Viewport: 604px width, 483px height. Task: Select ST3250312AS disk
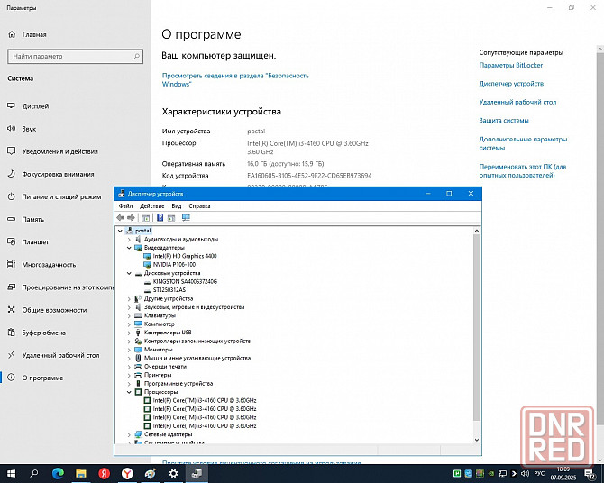169,290
